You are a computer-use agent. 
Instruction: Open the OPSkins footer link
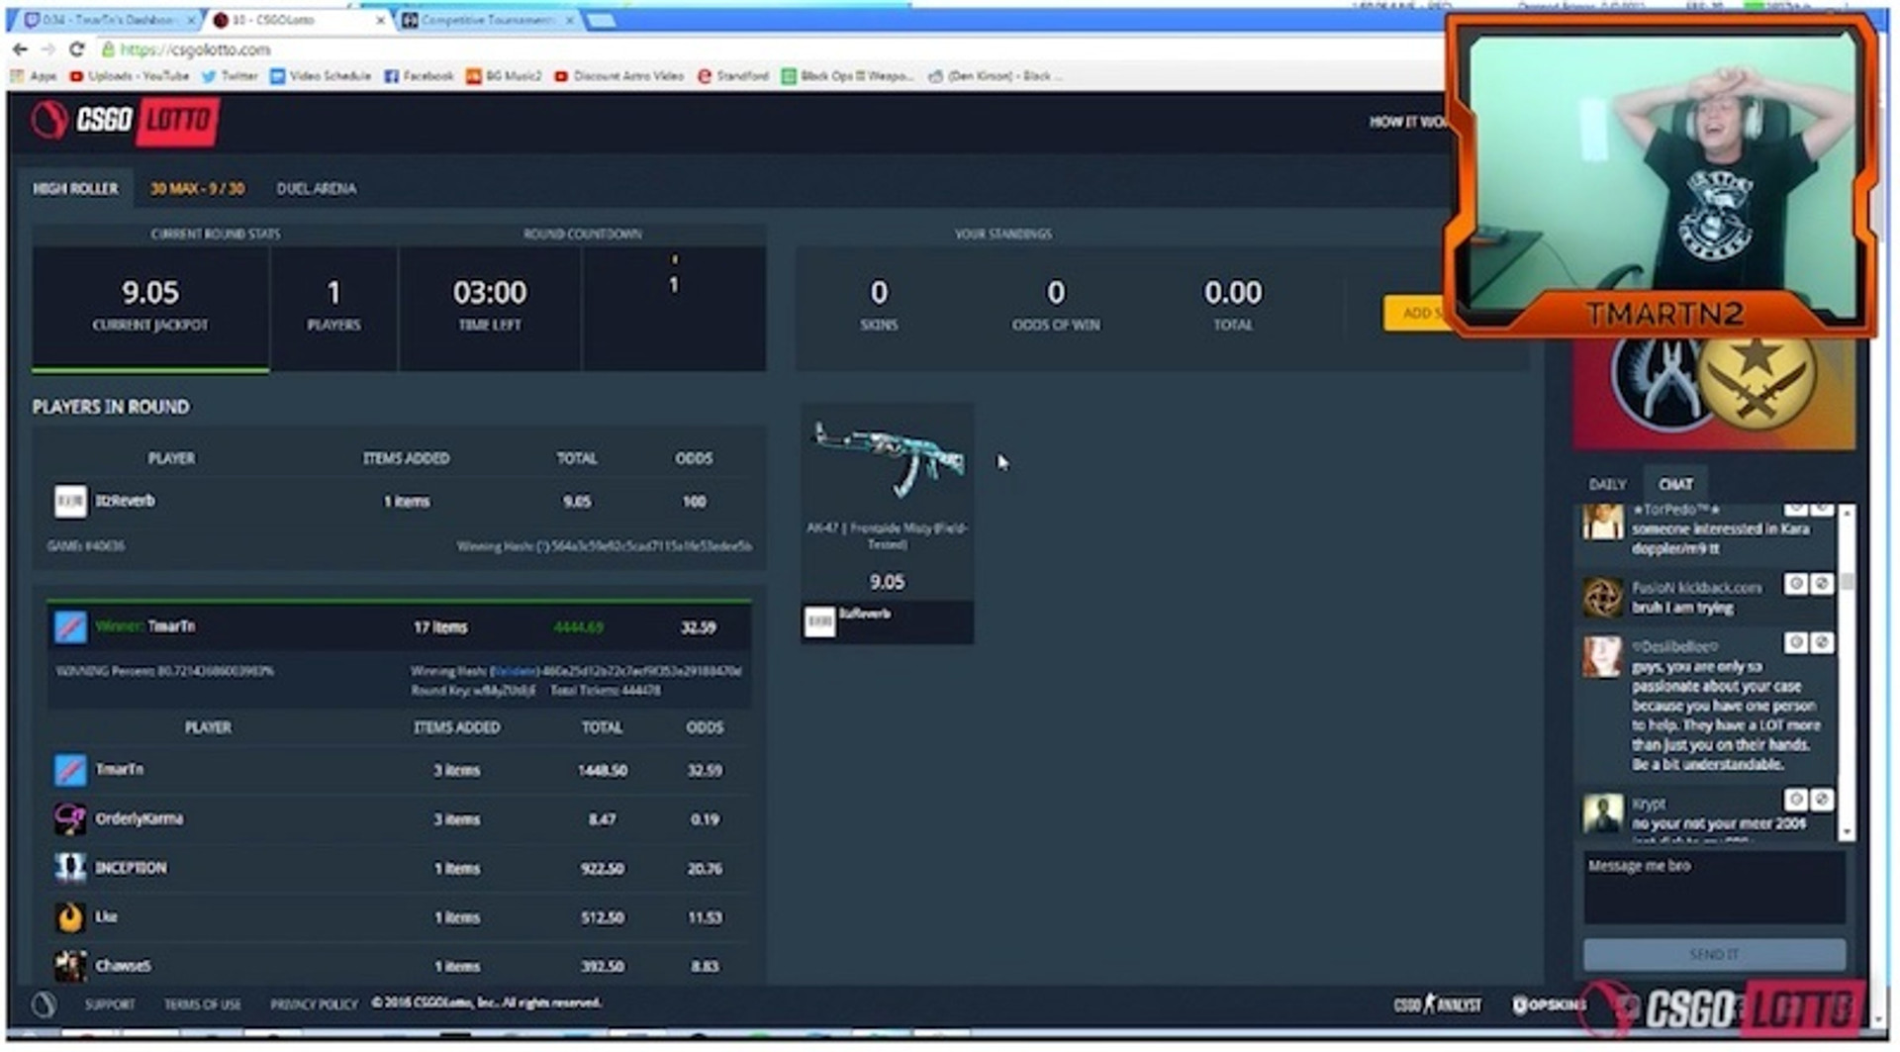[1550, 1005]
